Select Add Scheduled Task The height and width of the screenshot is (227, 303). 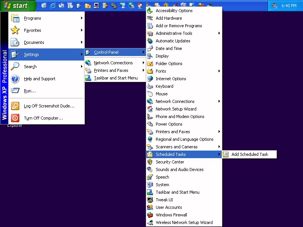pyautogui.click(x=250, y=154)
